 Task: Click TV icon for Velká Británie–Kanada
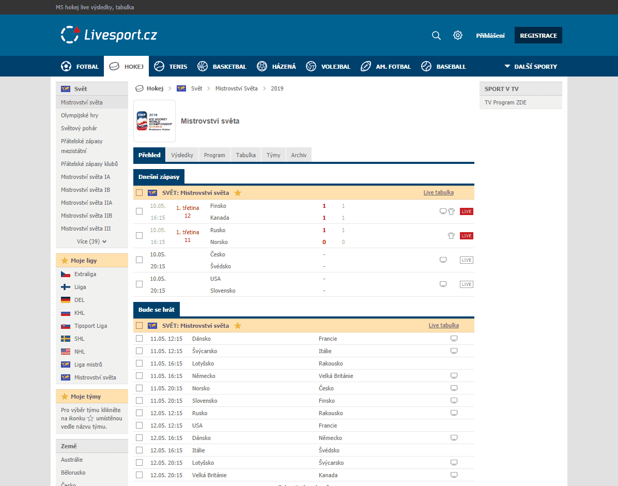coord(454,475)
